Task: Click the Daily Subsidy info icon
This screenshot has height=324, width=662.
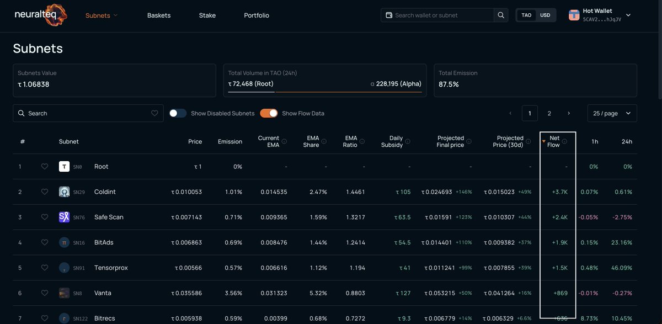Action: tap(407, 142)
